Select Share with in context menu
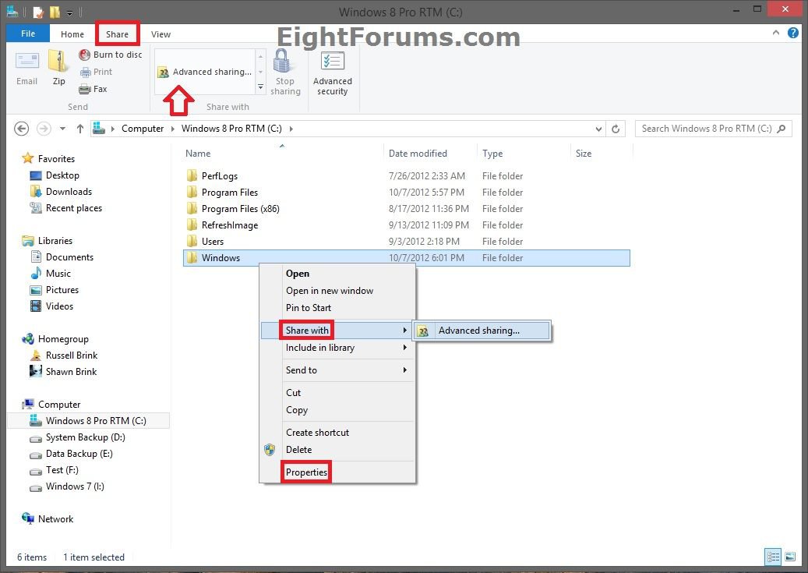 (337, 330)
